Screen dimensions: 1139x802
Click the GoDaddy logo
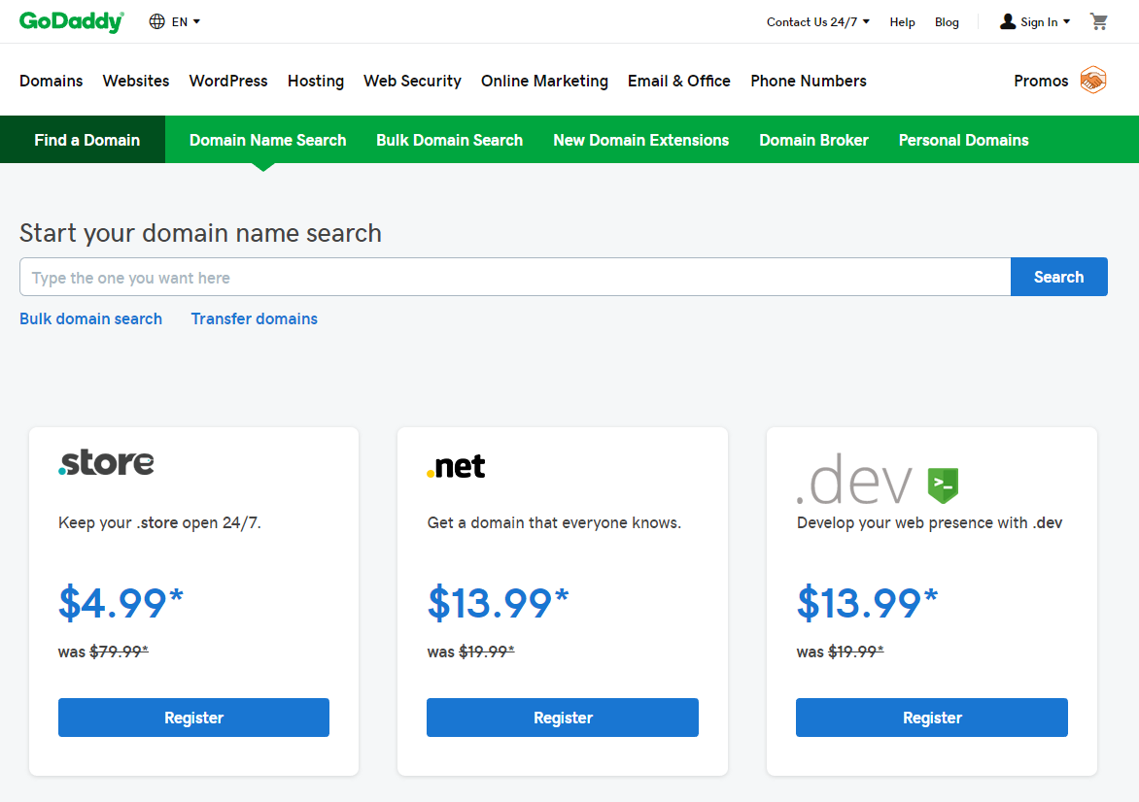pyautogui.click(x=71, y=21)
